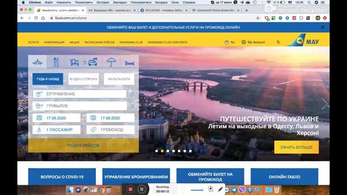Click the Wi-Fi icon in menu bar
This screenshot has height=195, width=347.
point(269,2)
